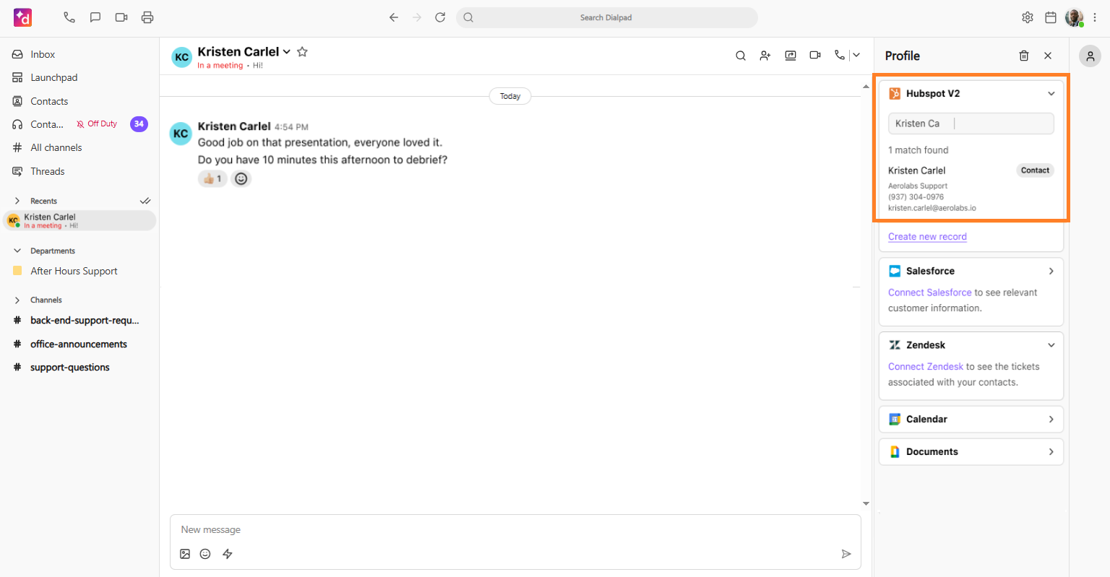The height and width of the screenshot is (577, 1110).
Task: Click the Hubspot search field
Action: pyautogui.click(x=971, y=123)
